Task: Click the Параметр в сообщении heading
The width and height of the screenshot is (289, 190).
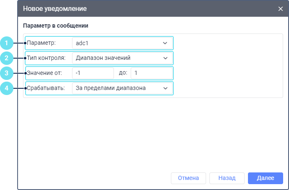Action: 55,26
